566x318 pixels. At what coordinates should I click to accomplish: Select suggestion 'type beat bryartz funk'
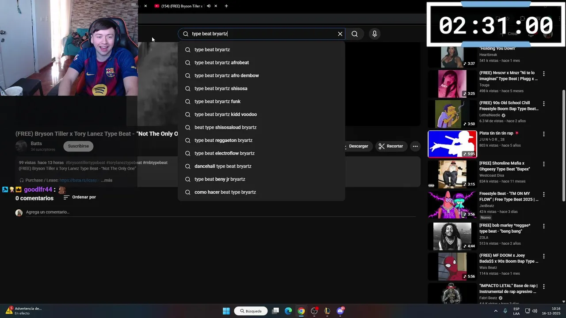click(x=261, y=102)
